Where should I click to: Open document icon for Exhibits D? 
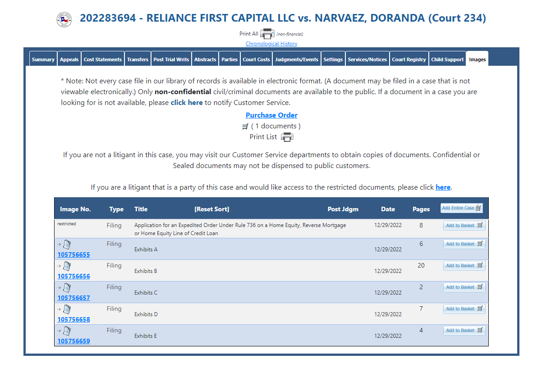67,309
